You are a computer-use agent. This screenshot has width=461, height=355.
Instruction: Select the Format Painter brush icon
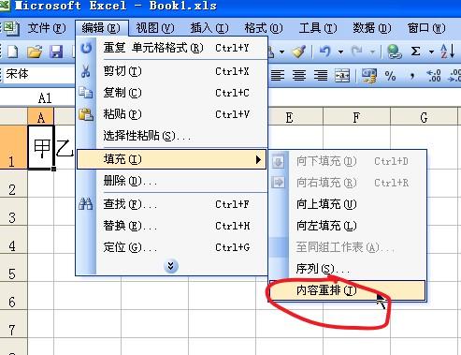pos(298,52)
